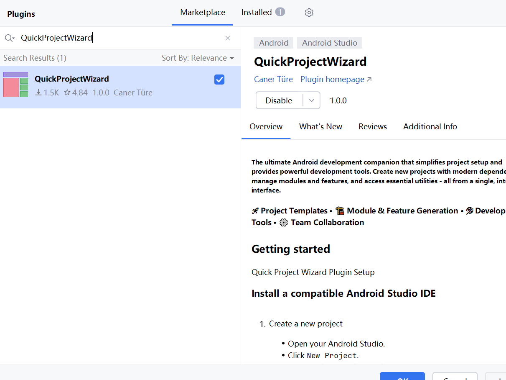Click the Android tag
This screenshot has width=506, height=380.
[x=274, y=43]
